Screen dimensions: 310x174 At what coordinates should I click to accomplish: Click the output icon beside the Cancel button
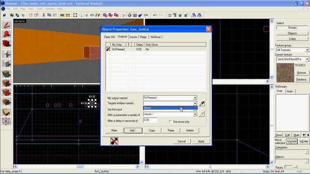tap(114, 141)
